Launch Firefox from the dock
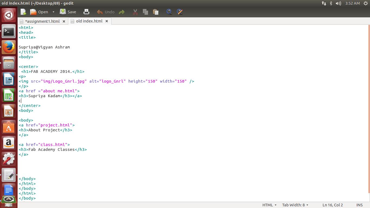The height and width of the screenshot is (208, 370). pos(9,48)
